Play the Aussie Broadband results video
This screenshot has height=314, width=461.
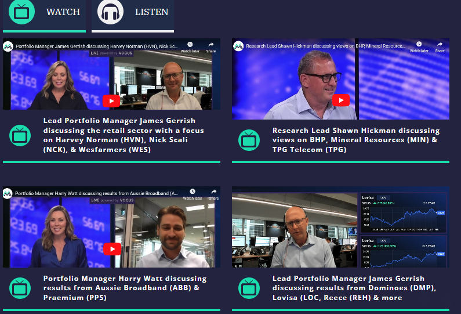111,248
